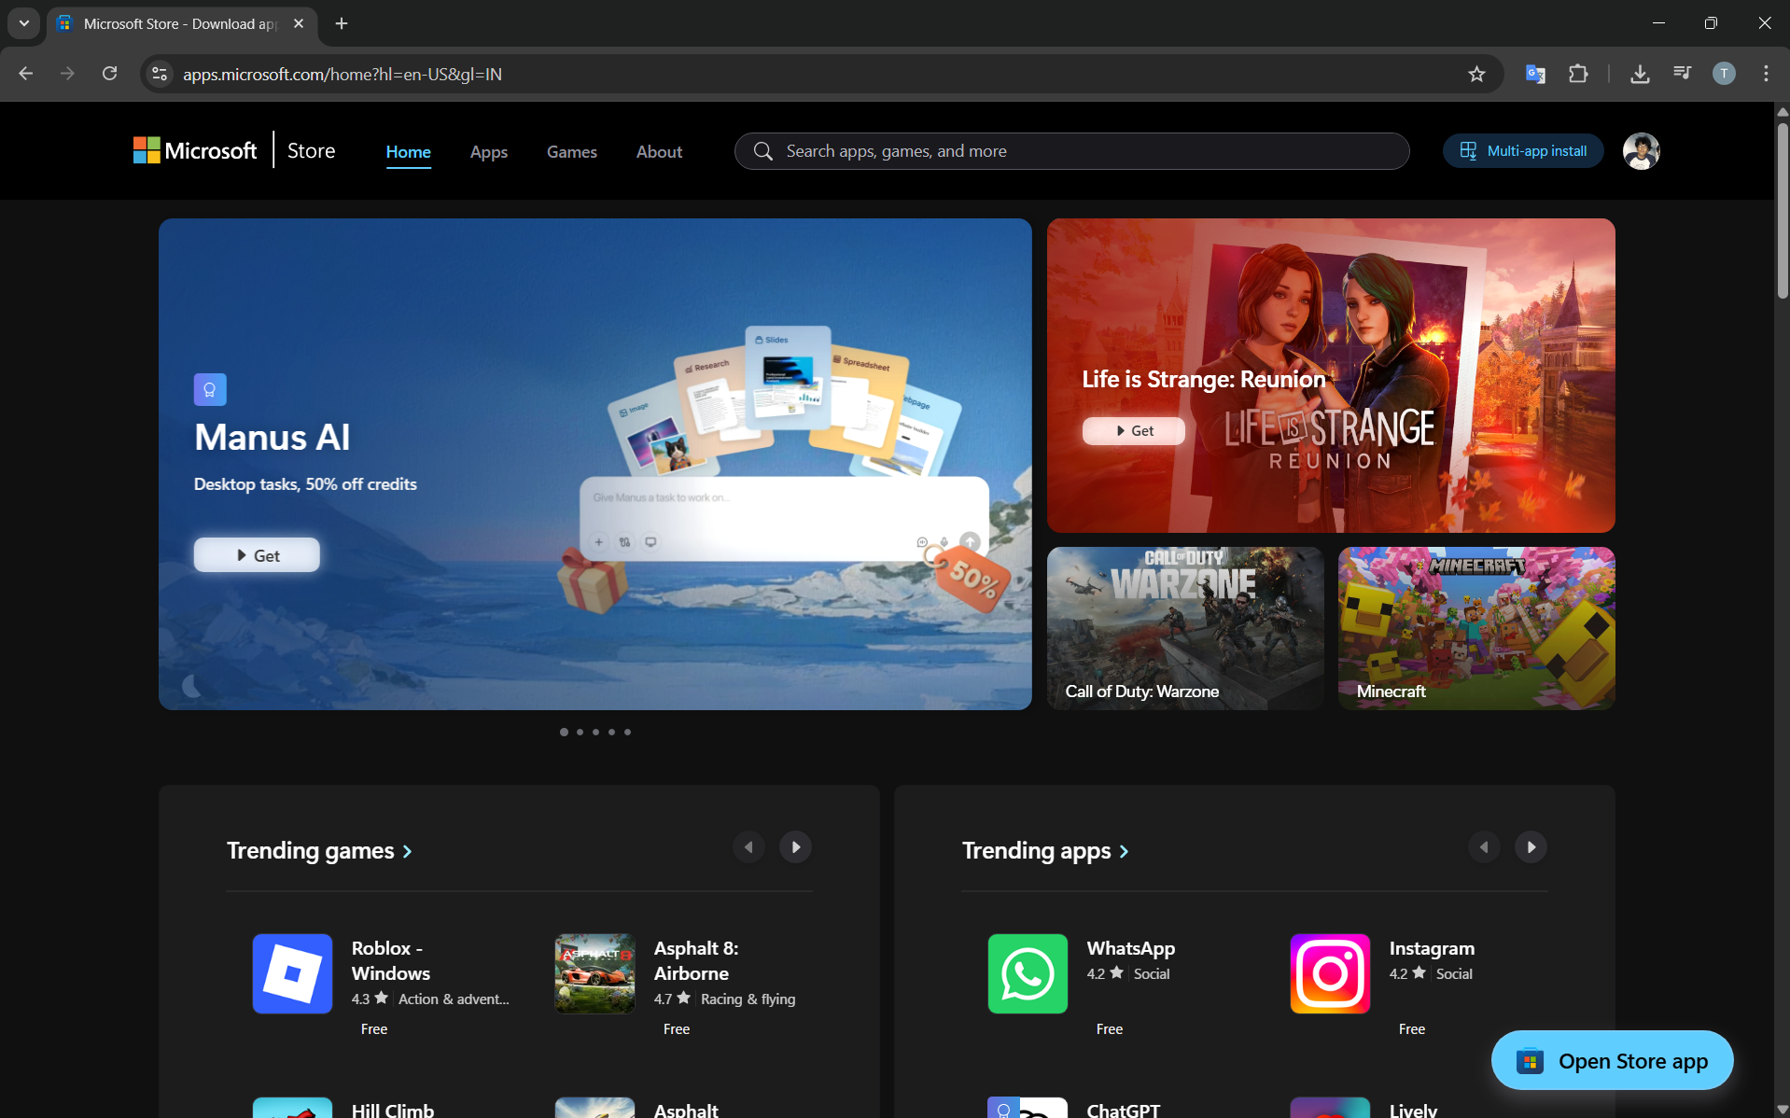View site information icon in address bar
1790x1118 pixels.
pos(160,74)
